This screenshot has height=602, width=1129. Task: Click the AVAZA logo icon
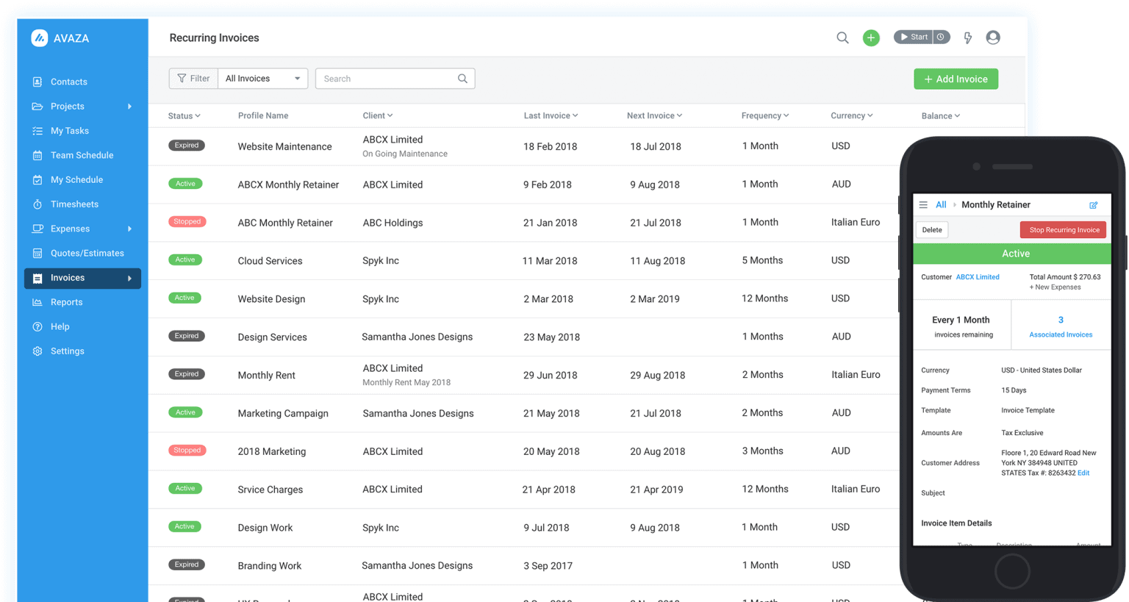click(40, 38)
